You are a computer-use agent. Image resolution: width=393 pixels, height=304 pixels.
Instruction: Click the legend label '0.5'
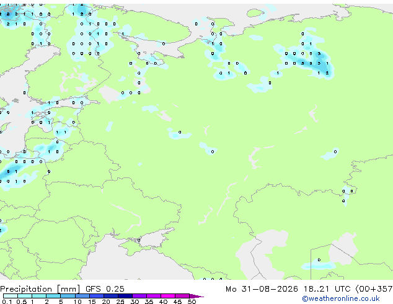click(x=21, y=302)
